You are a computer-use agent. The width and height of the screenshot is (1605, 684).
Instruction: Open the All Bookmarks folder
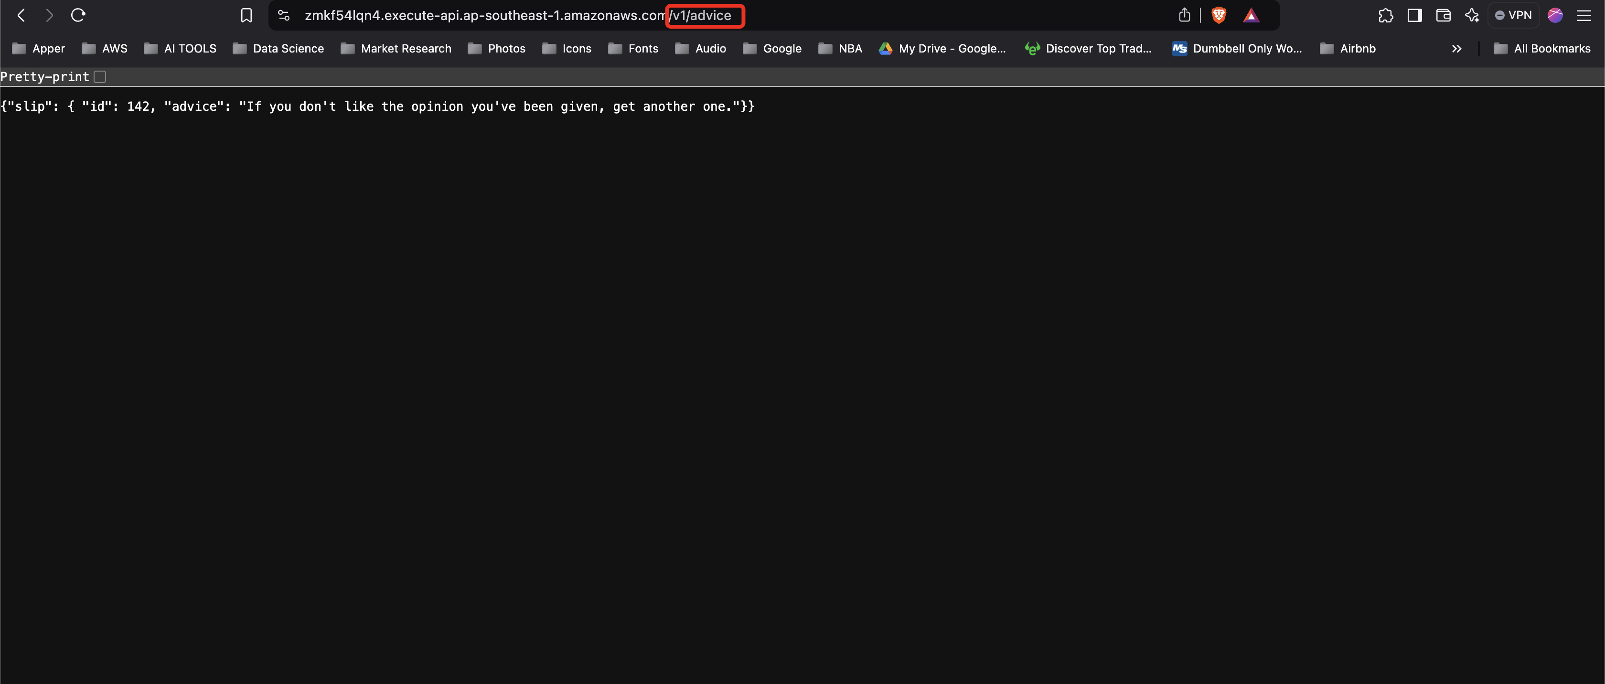(x=1542, y=49)
